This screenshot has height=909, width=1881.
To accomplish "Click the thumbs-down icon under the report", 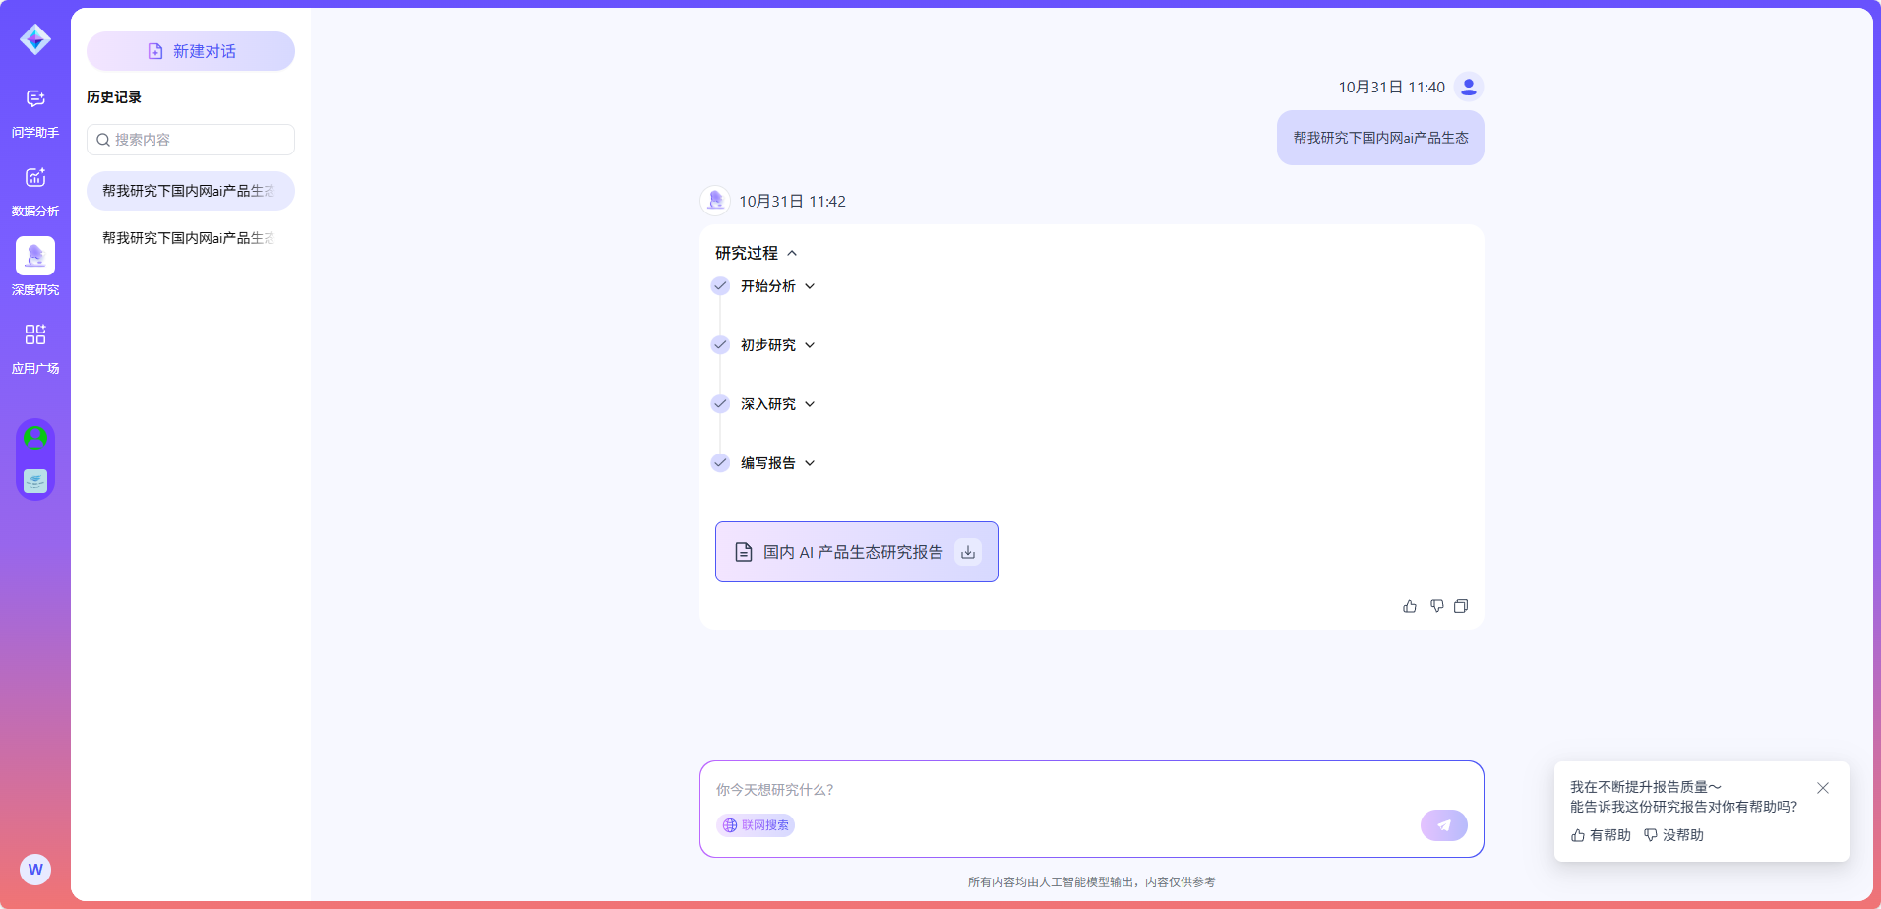I will [x=1436, y=606].
